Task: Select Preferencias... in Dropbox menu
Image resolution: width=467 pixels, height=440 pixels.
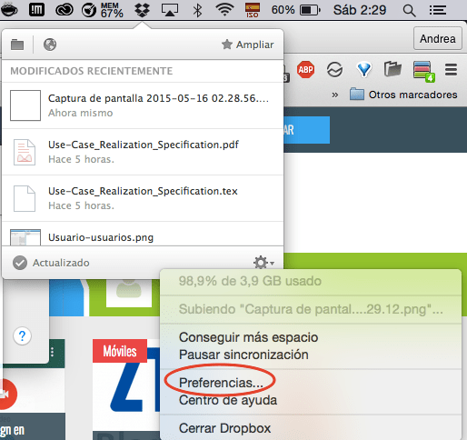Action: pyautogui.click(x=221, y=383)
